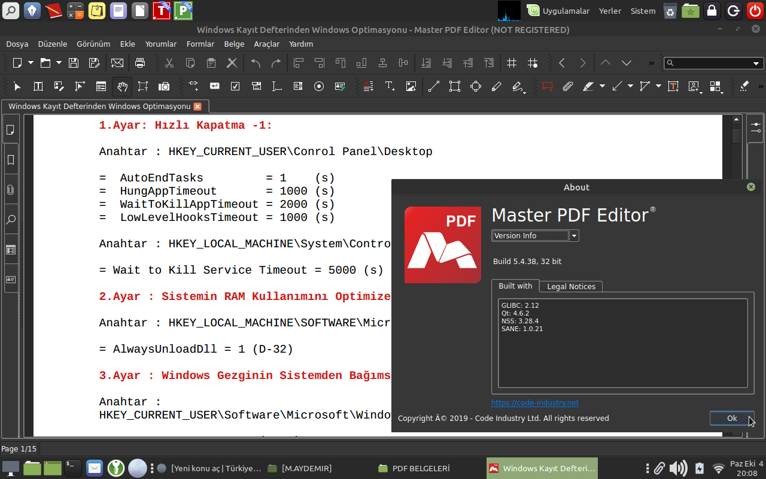Take a snapshot with the camera icon

[x=164, y=86]
